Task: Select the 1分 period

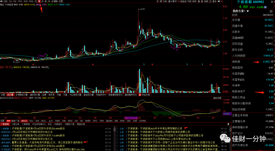Action: coord(10,1)
